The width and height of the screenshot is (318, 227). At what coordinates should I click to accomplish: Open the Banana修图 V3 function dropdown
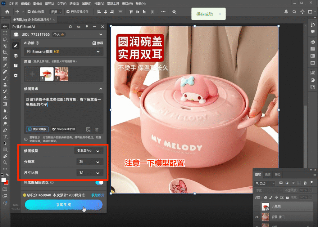[64, 52]
